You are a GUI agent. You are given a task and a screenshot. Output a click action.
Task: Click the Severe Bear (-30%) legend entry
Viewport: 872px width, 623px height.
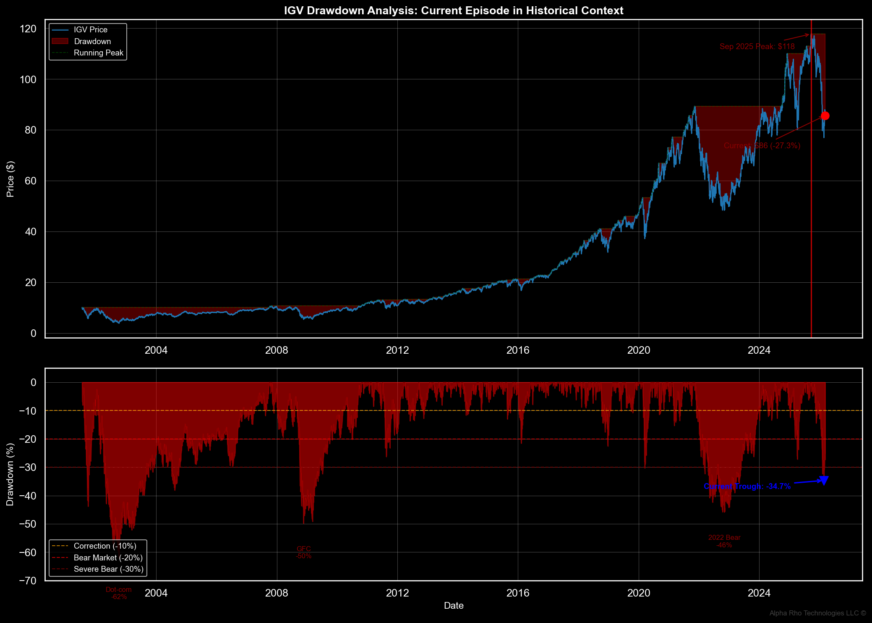click(108, 569)
